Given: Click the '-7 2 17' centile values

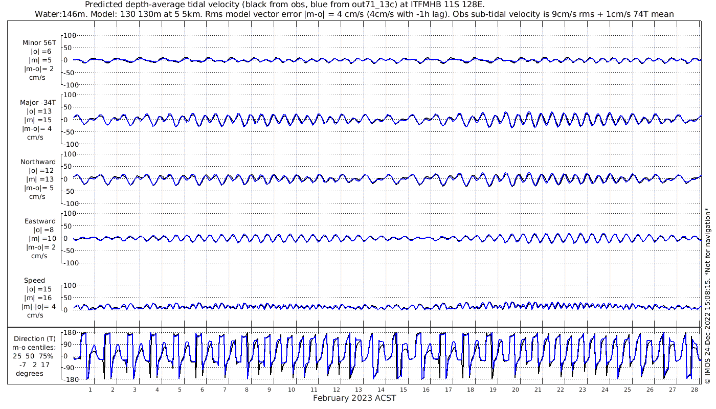Looking at the screenshot, I should click(35, 365).
